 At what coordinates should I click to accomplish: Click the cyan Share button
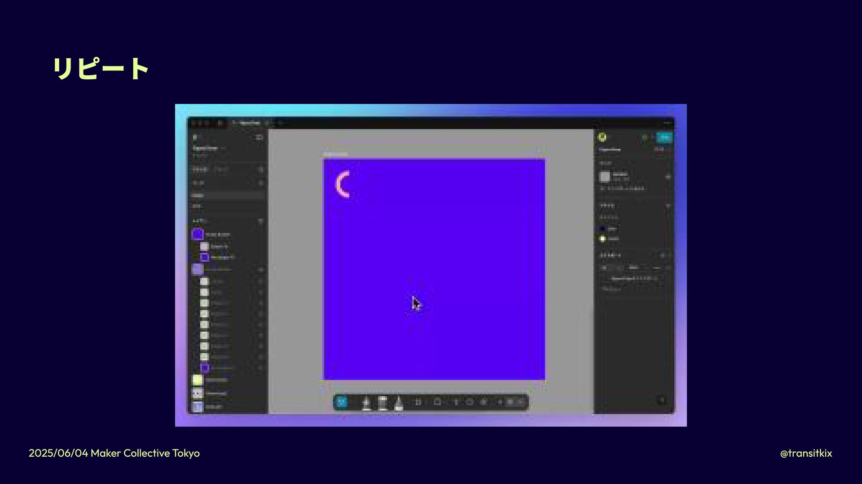pyautogui.click(x=664, y=137)
